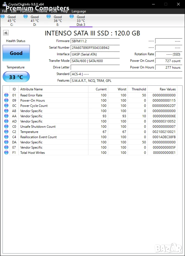The width and height of the screenshot is (185, 256).
Task: Click the Threshold column header
Action: coord(138,89)
